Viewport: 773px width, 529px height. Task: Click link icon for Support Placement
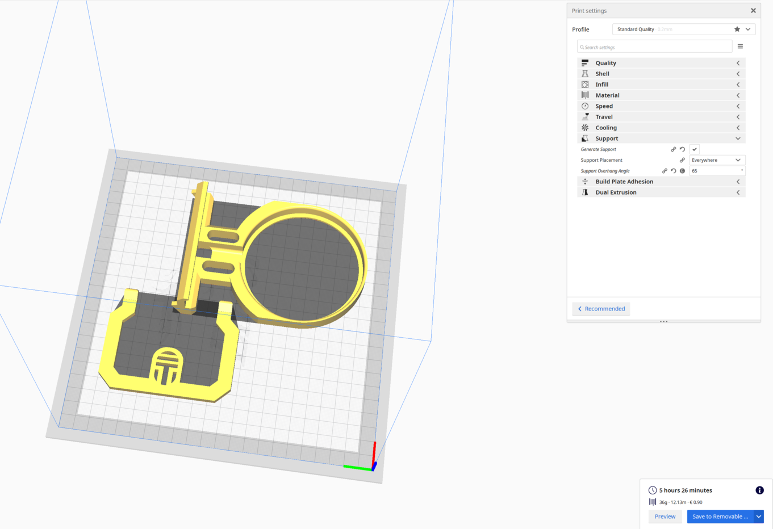[683, 160]
